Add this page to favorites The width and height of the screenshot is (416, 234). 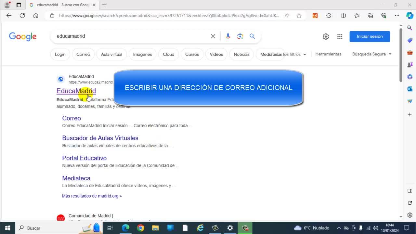(299, 15)
